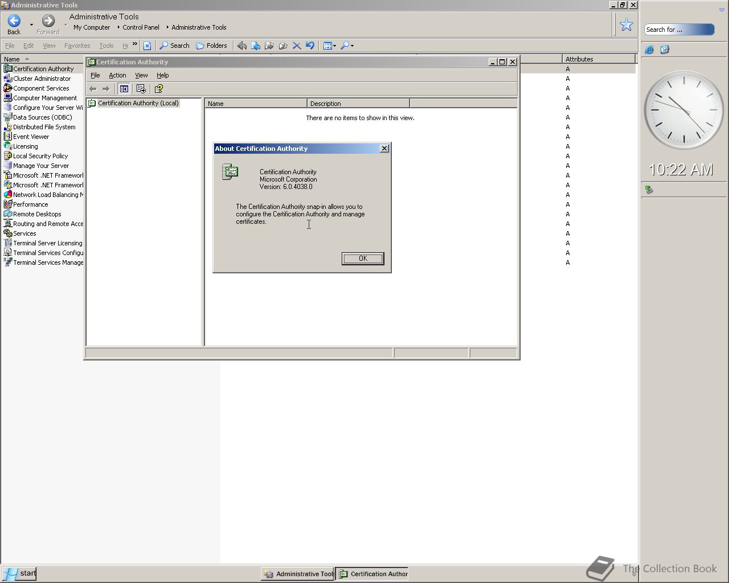Select Local Security Policy item
Viewport: 729px width, 583px height.
(x=40, y=156)
